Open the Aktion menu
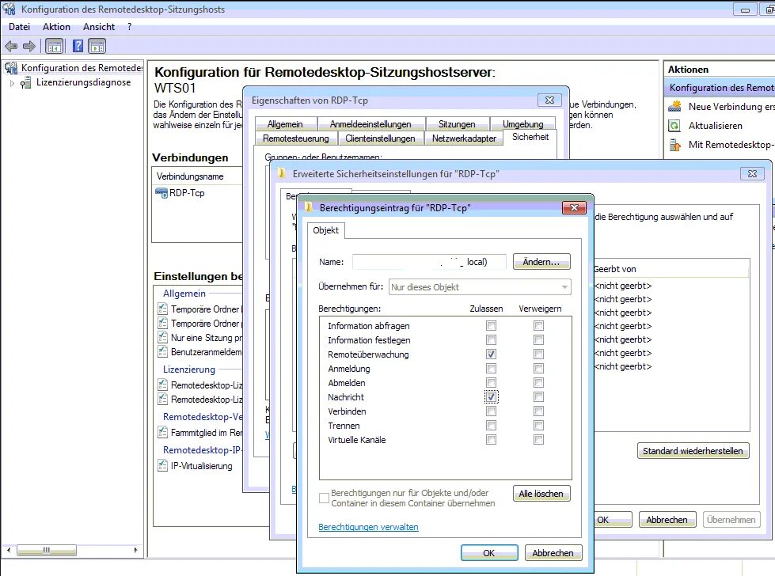 point(56,26)
